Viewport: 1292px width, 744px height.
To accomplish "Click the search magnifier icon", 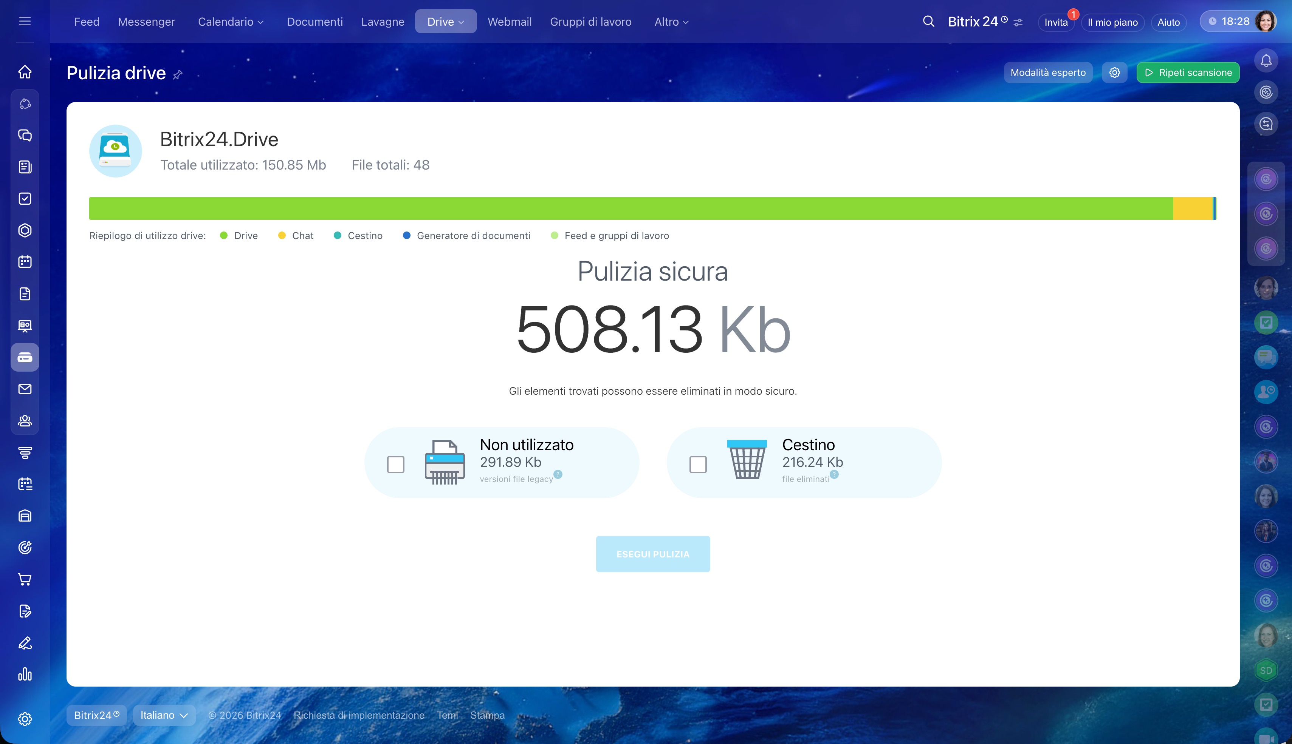I will coord(928,22).
